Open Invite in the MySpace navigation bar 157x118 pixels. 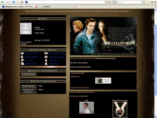click(48, 11)
